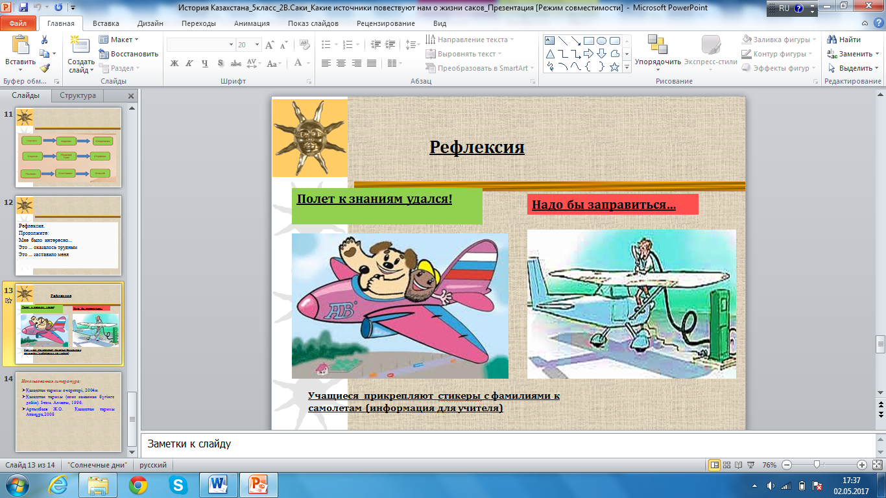
Task: Select slide 12 thumbnail
Action: [x=69, y=235]
